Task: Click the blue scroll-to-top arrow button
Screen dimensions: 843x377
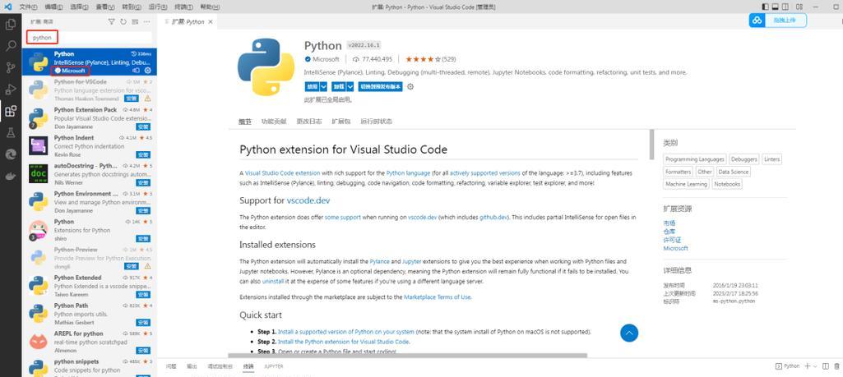Action: [629, 333]
